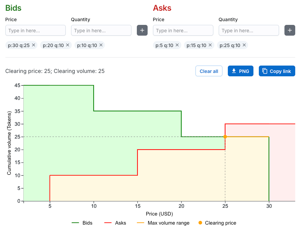Toggle Asks series in chart legend
Viewport: 305px width, 232px height.
point(115,223)
